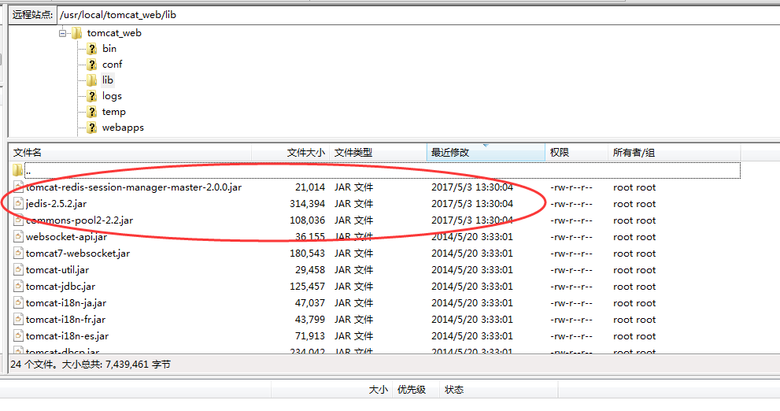Select tomcat-util.jar file name
The width and height of the screenshot is (780, 411).
tap(57, 270)
